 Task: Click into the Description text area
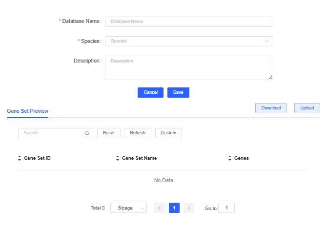coord(189,67)
